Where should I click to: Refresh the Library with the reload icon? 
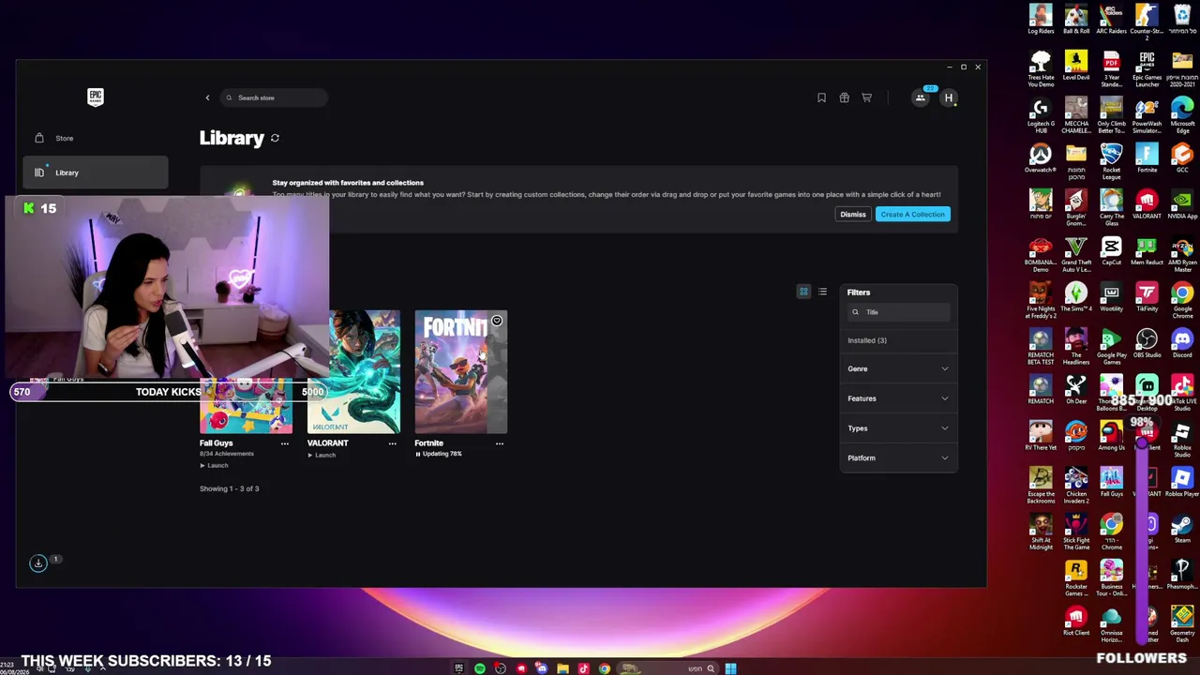[275, 138]
